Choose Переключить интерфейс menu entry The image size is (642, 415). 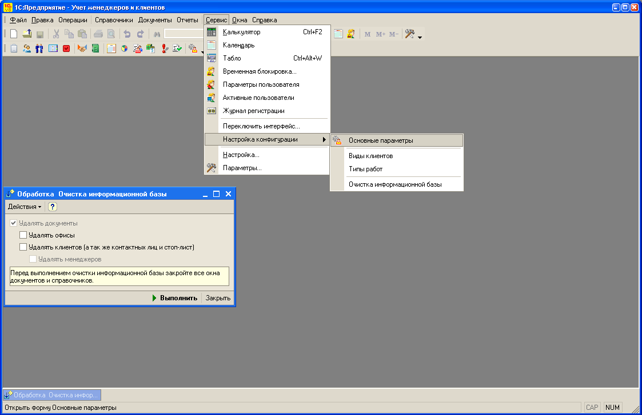pyautogui.click(x=267, y=126)
